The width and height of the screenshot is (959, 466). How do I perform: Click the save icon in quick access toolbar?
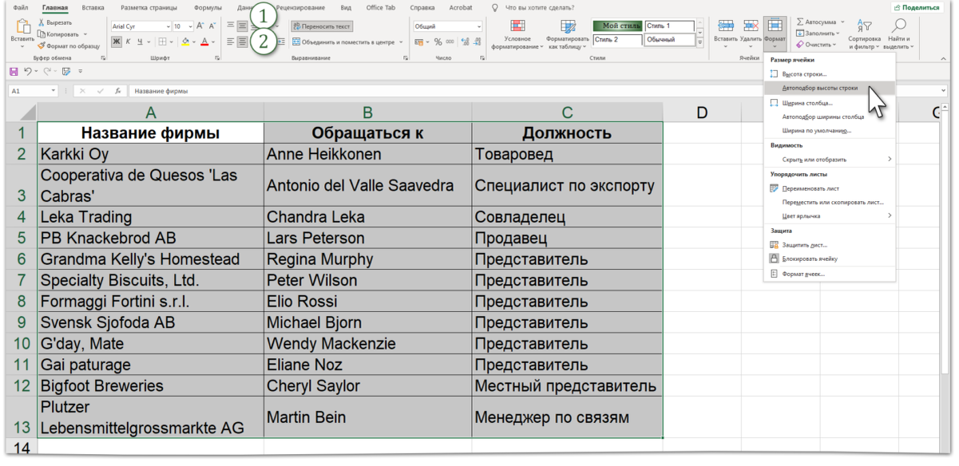pos(14,71)
